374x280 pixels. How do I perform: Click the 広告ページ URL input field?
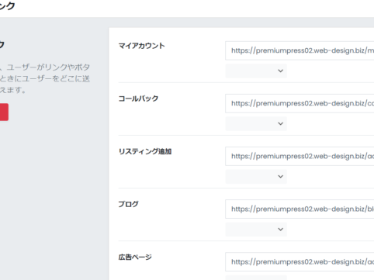pyautogui.click(x=300, y=262)
